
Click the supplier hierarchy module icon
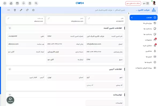pyautogui.click(x=154, y=10)
